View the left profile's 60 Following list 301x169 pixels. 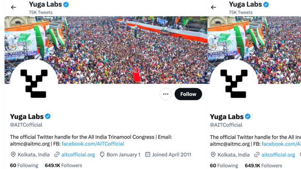pyautogui.click(x=24, y=165)
